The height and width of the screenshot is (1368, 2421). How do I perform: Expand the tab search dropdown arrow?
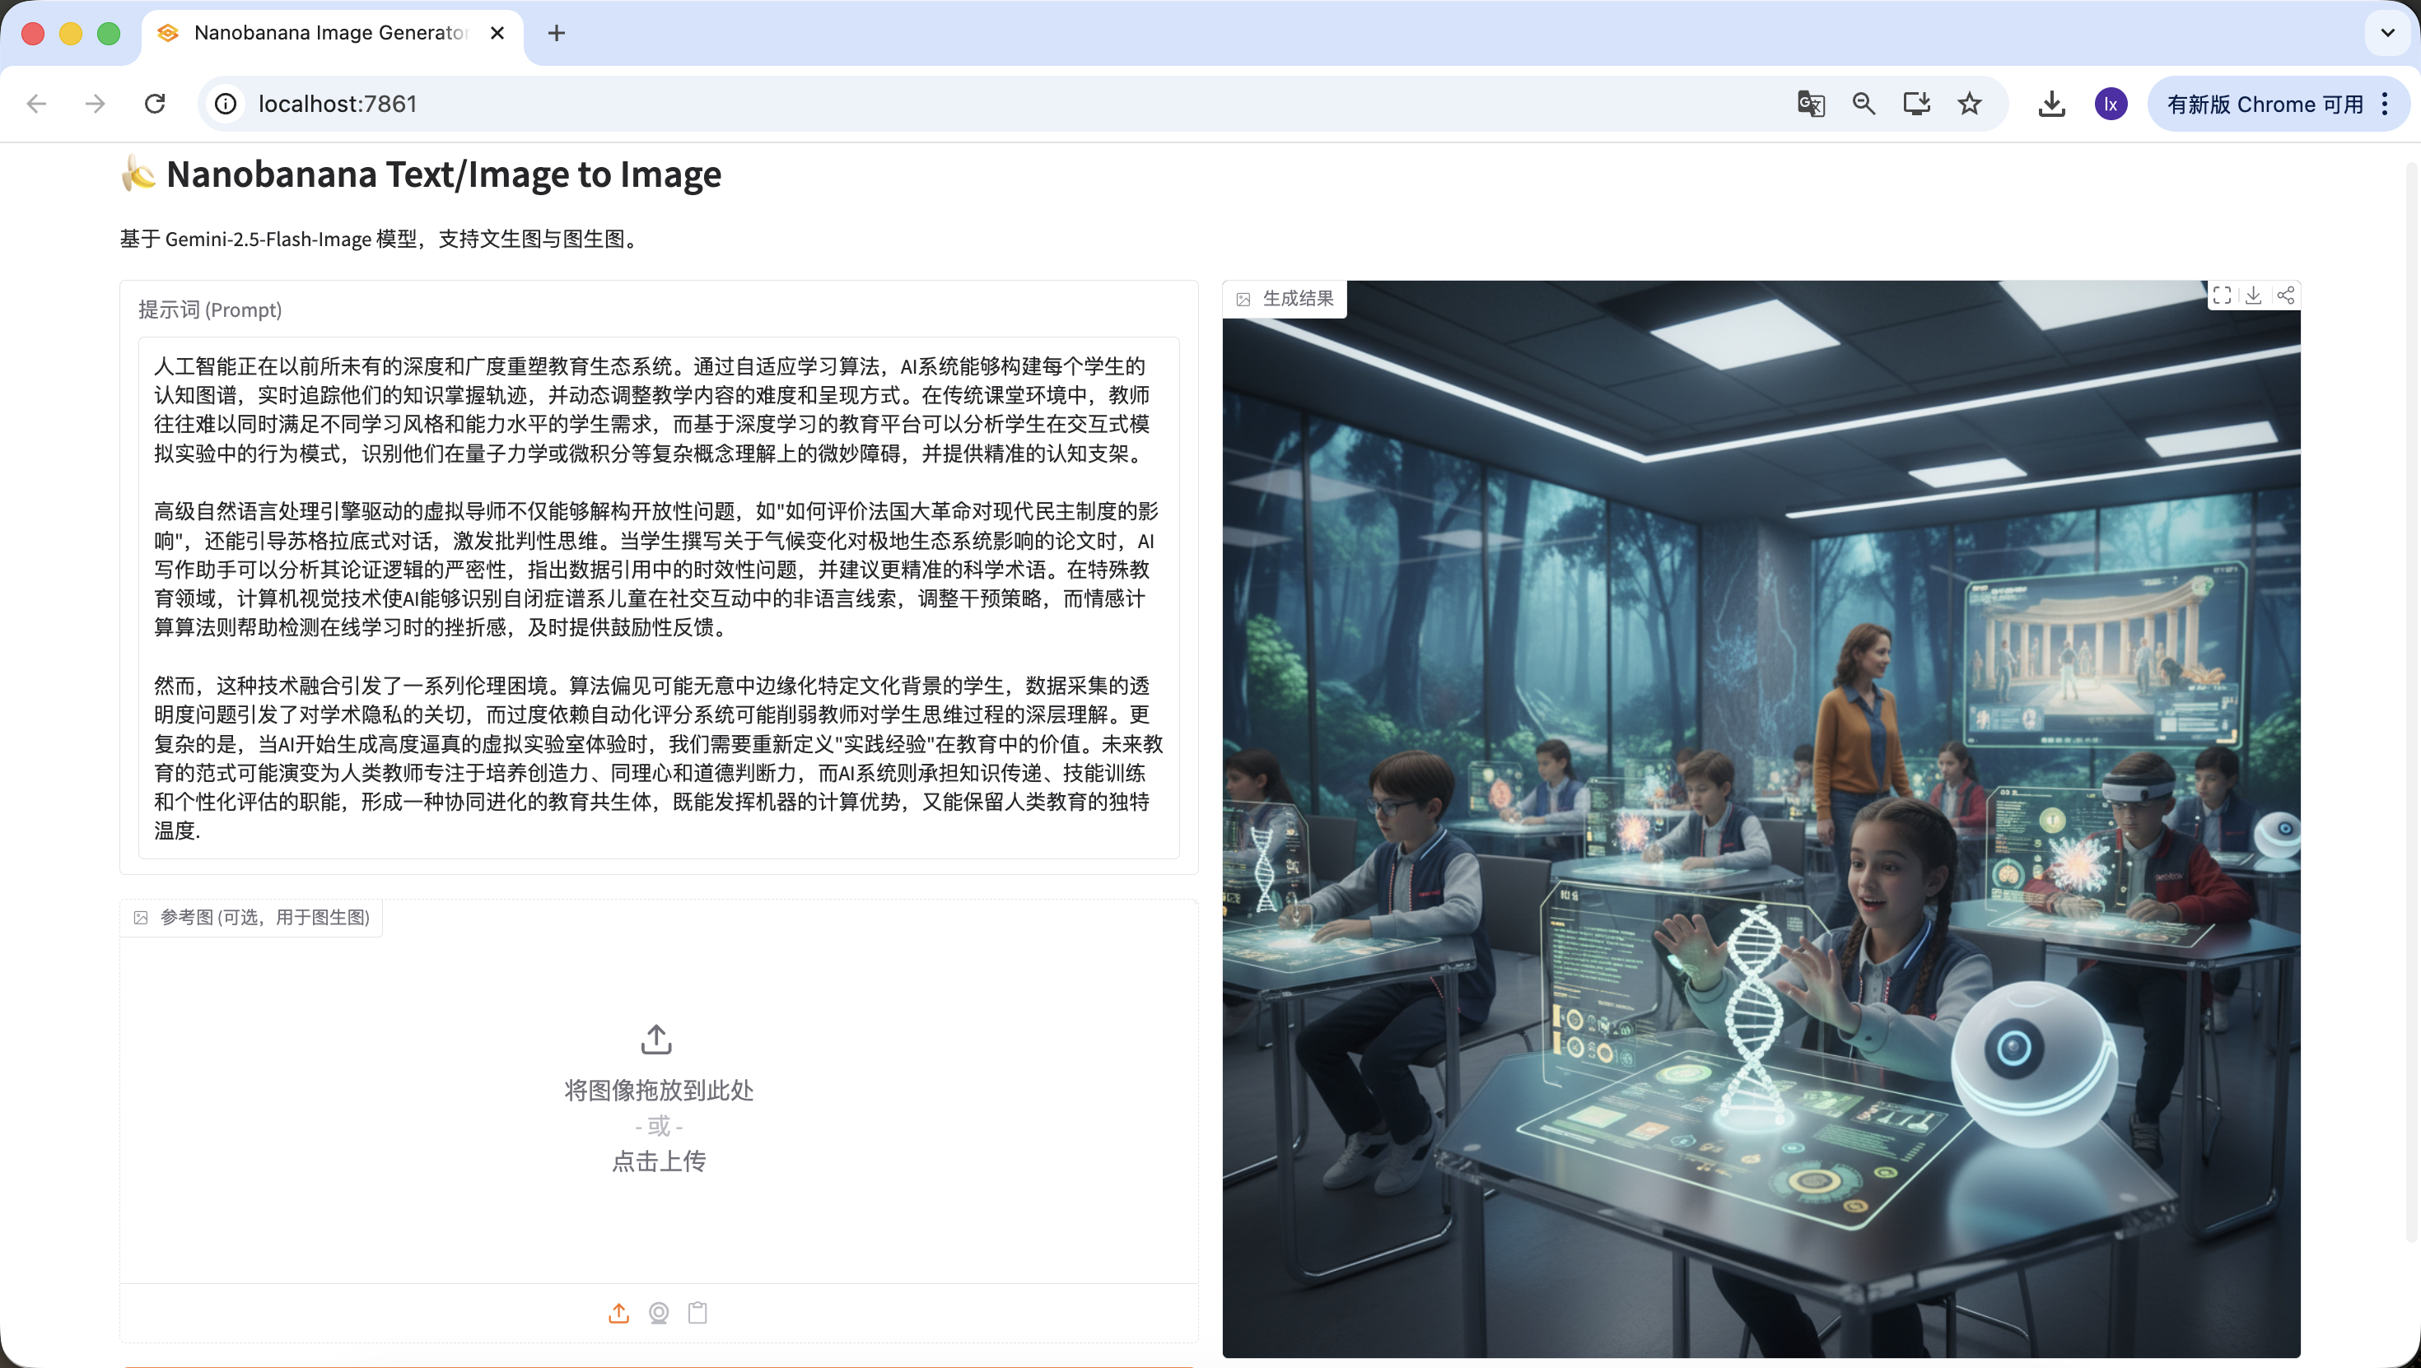pos(2387,33)
